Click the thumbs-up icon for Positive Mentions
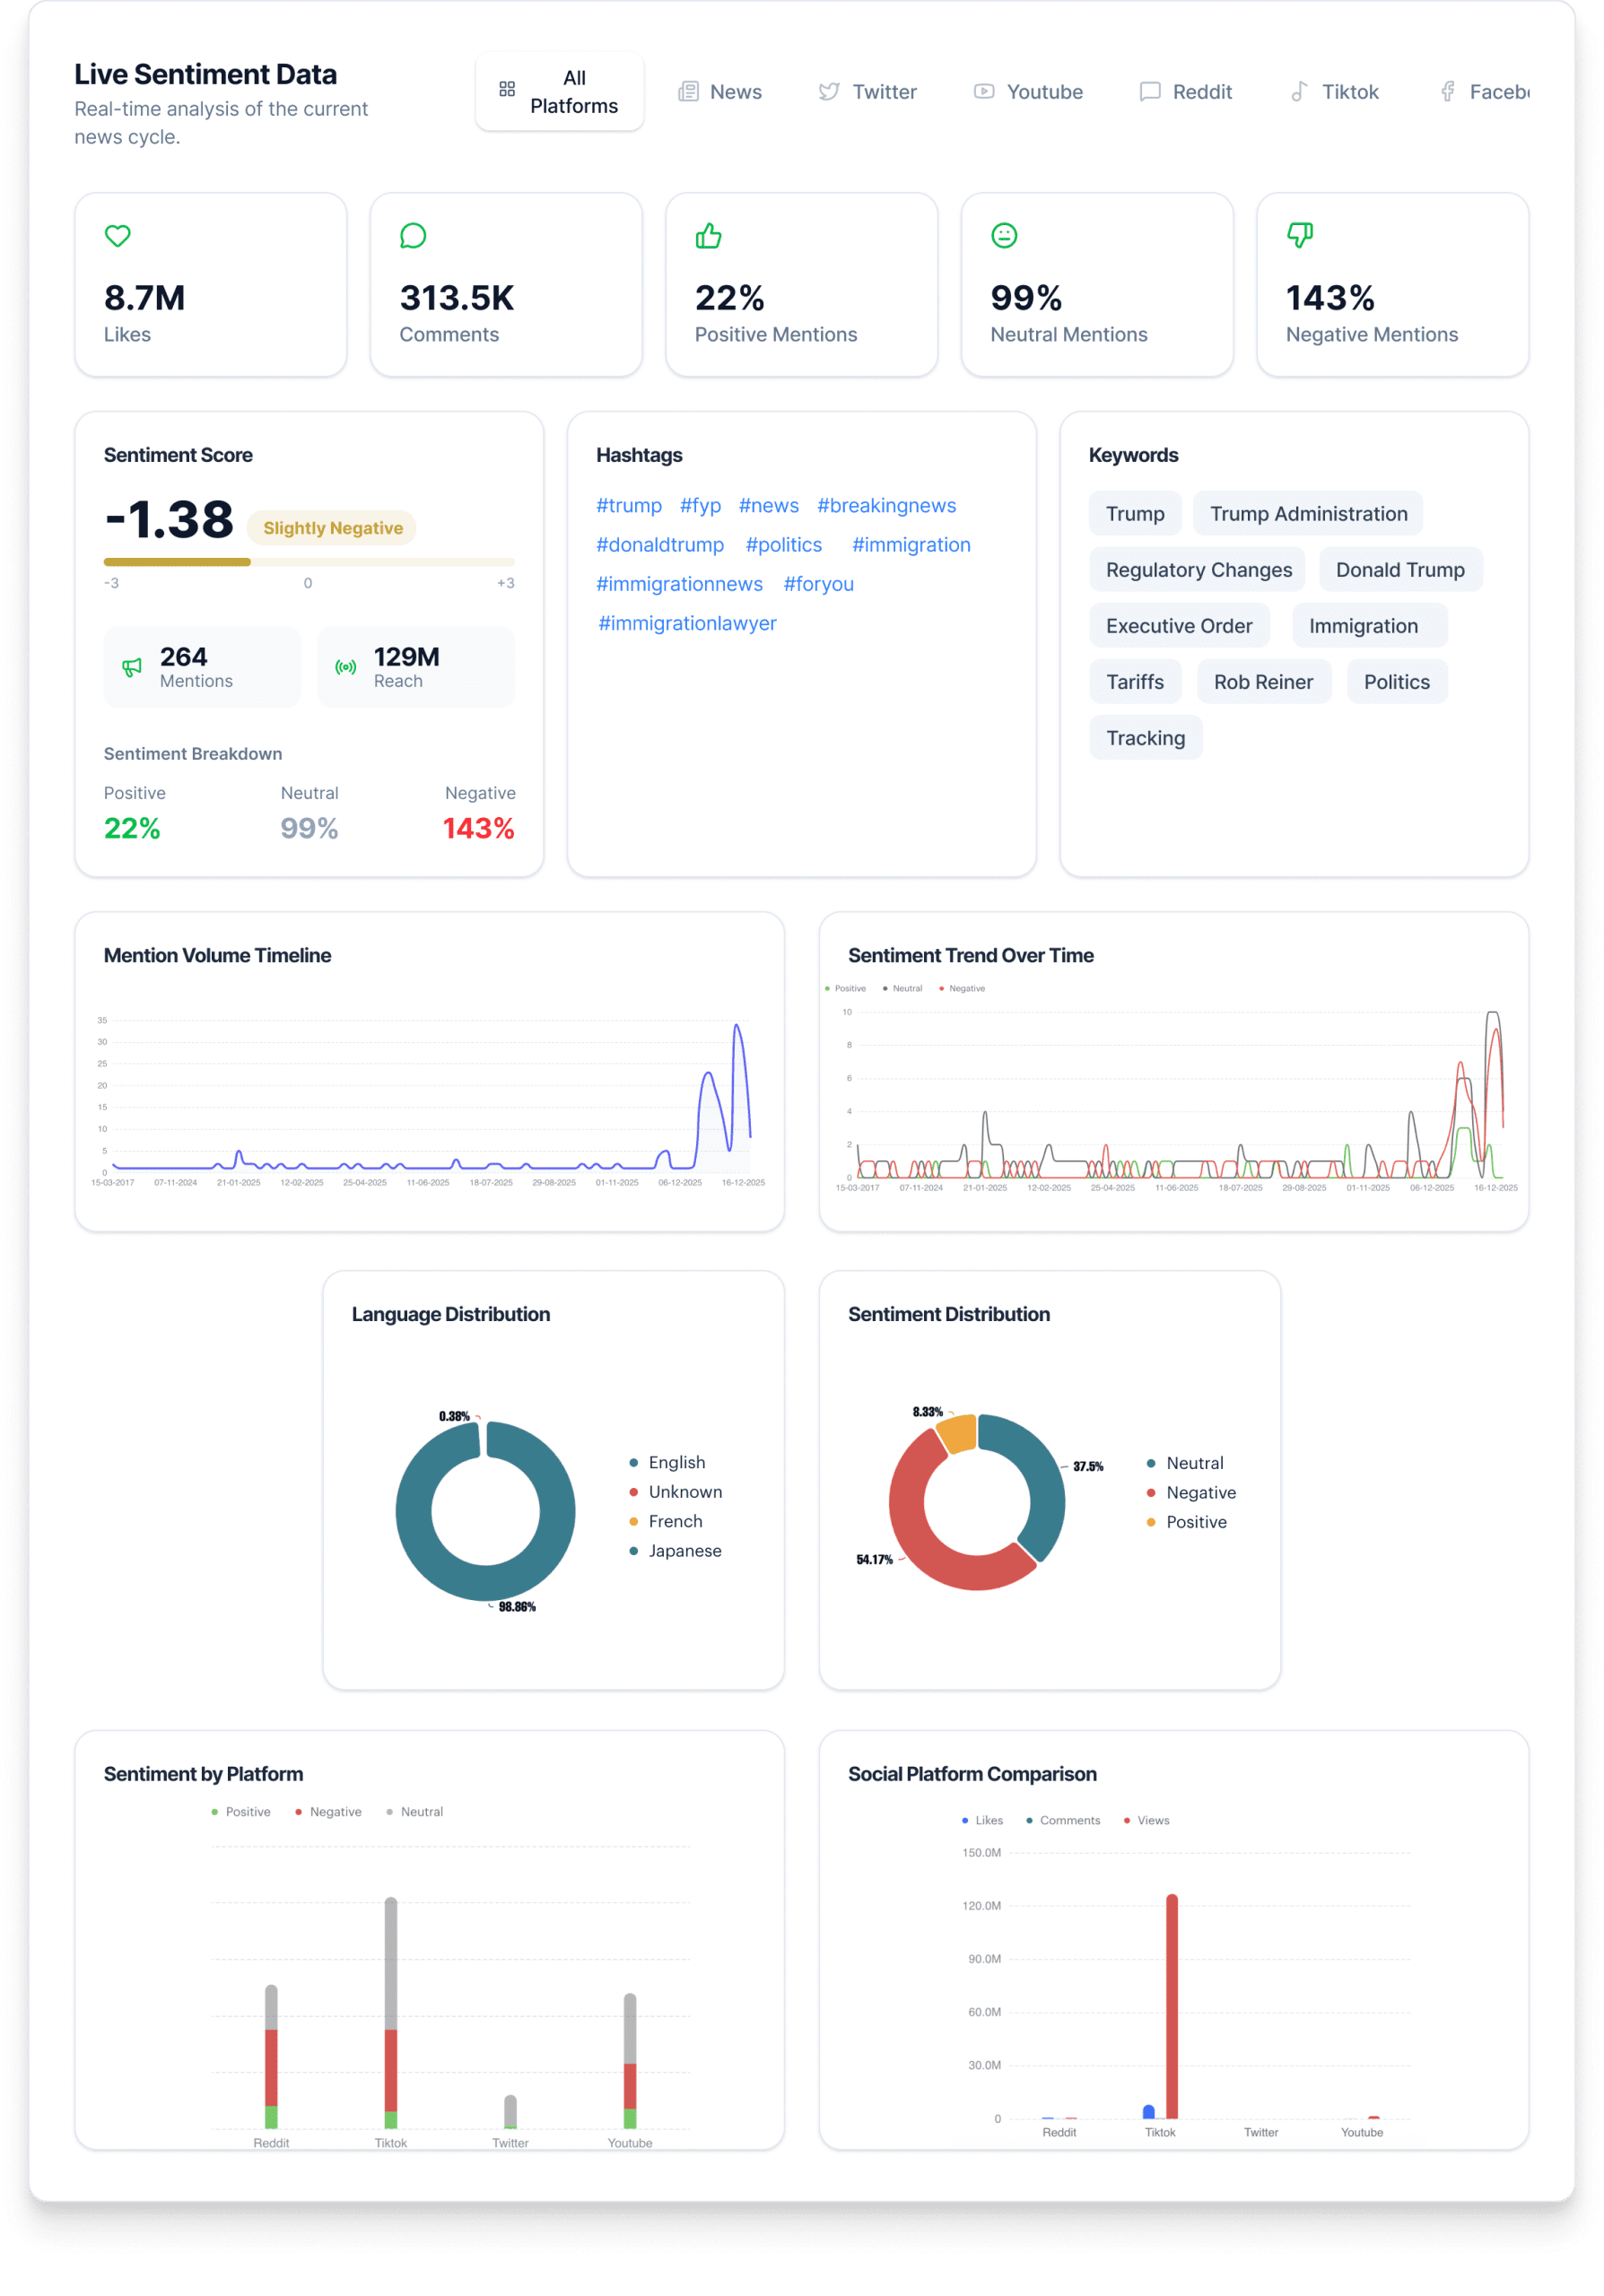This screenshot has width=1604, height=2296. coord(708,236)
